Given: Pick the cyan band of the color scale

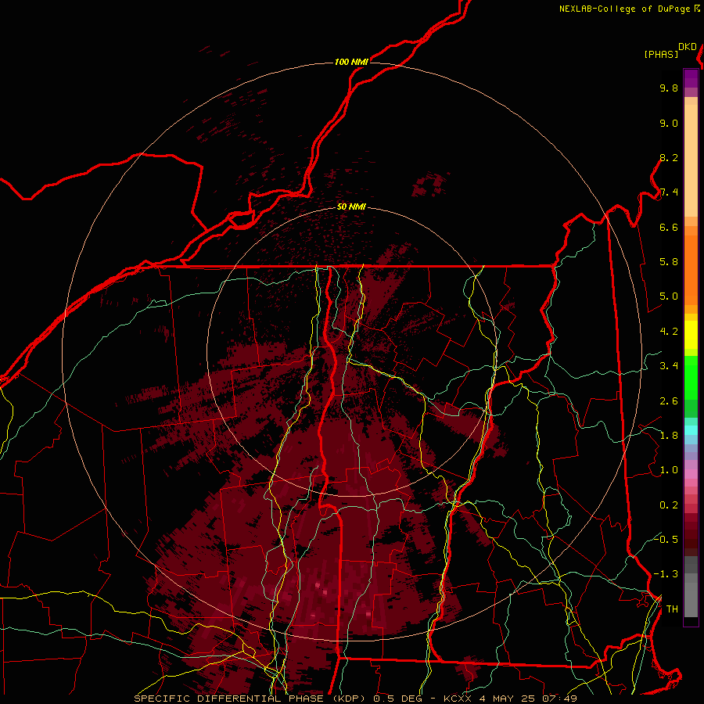Looking at the screenshot, I should point(691,429).
